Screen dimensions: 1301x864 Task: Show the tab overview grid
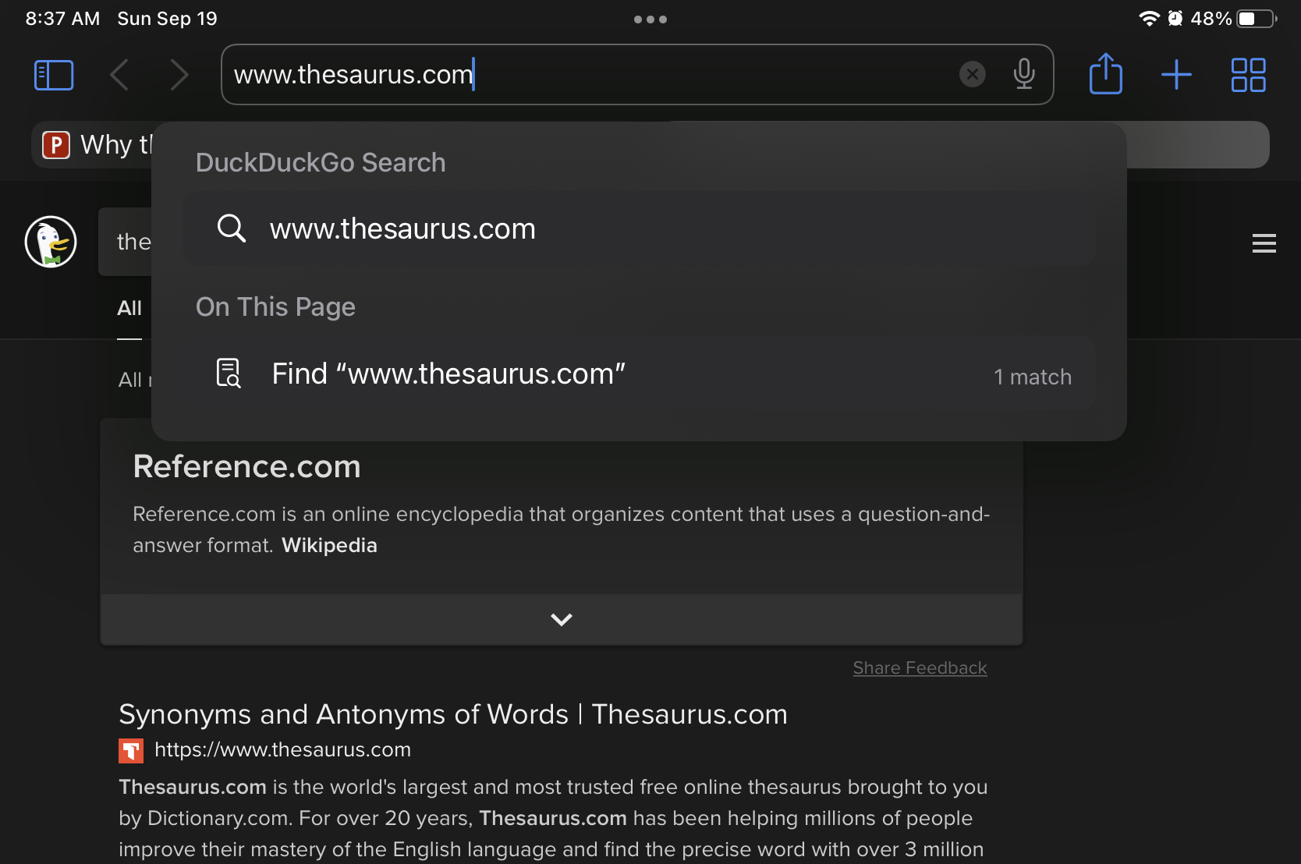coord(1248,75)
